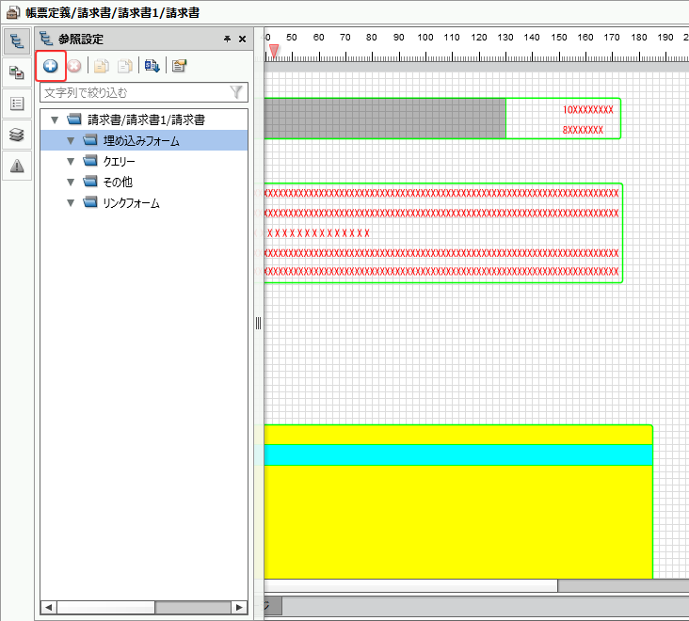Viewport: 689px width, 621px height.
Task: Pin the 参照設定 panel
Action: 227,40
